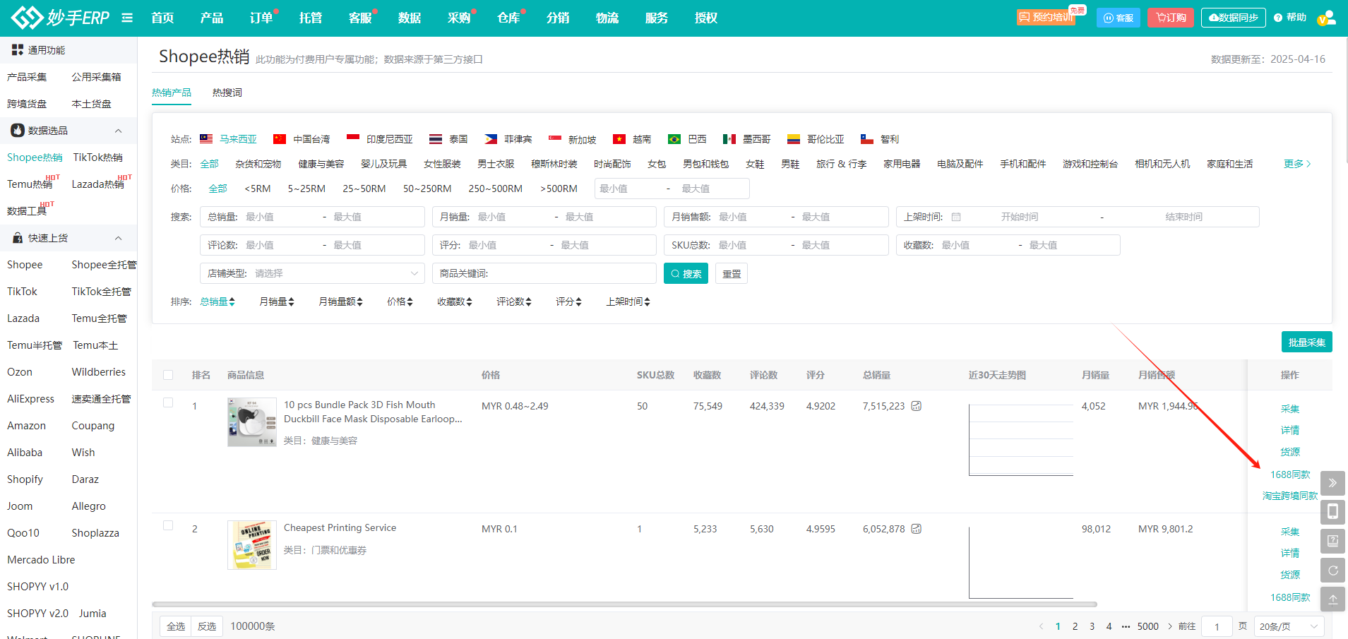Screen dimensions: 1348x639
Task: Click the Cheapest Printing Service thumbnail
Action: 252,545
